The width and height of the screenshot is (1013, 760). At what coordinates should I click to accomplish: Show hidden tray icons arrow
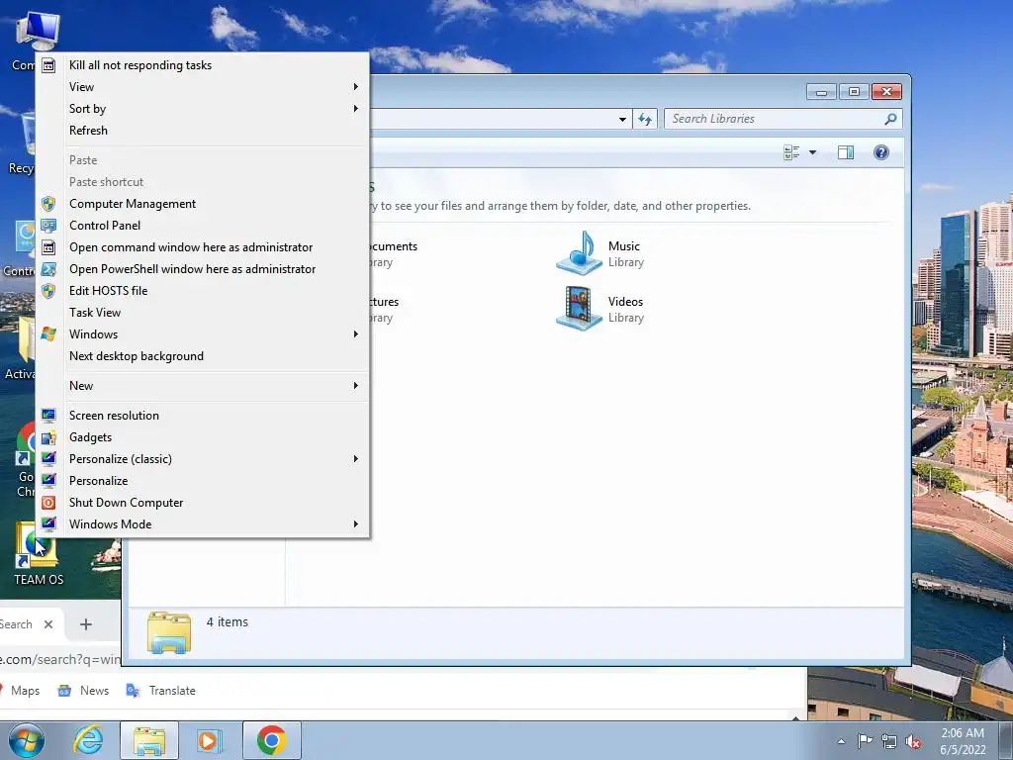click(841, 742)
